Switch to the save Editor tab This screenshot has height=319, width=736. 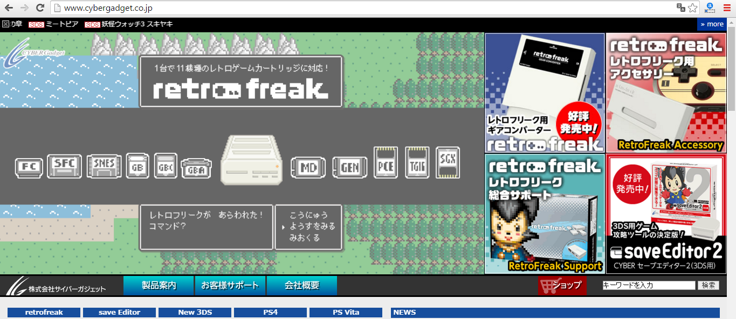point(120,313)
